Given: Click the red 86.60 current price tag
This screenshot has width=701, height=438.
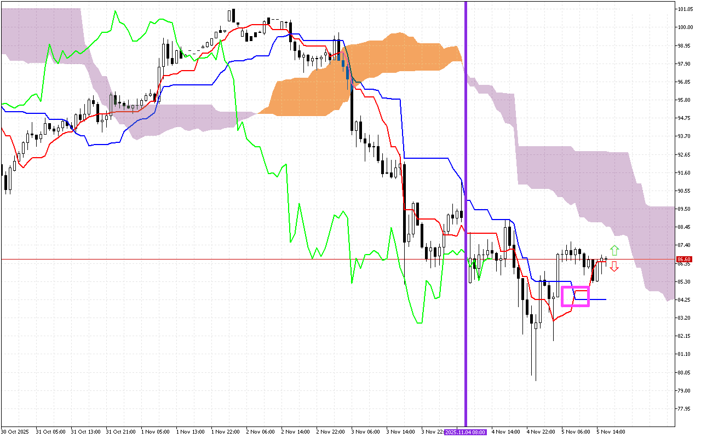Looking at the screenshot, I should coord(683,260).
